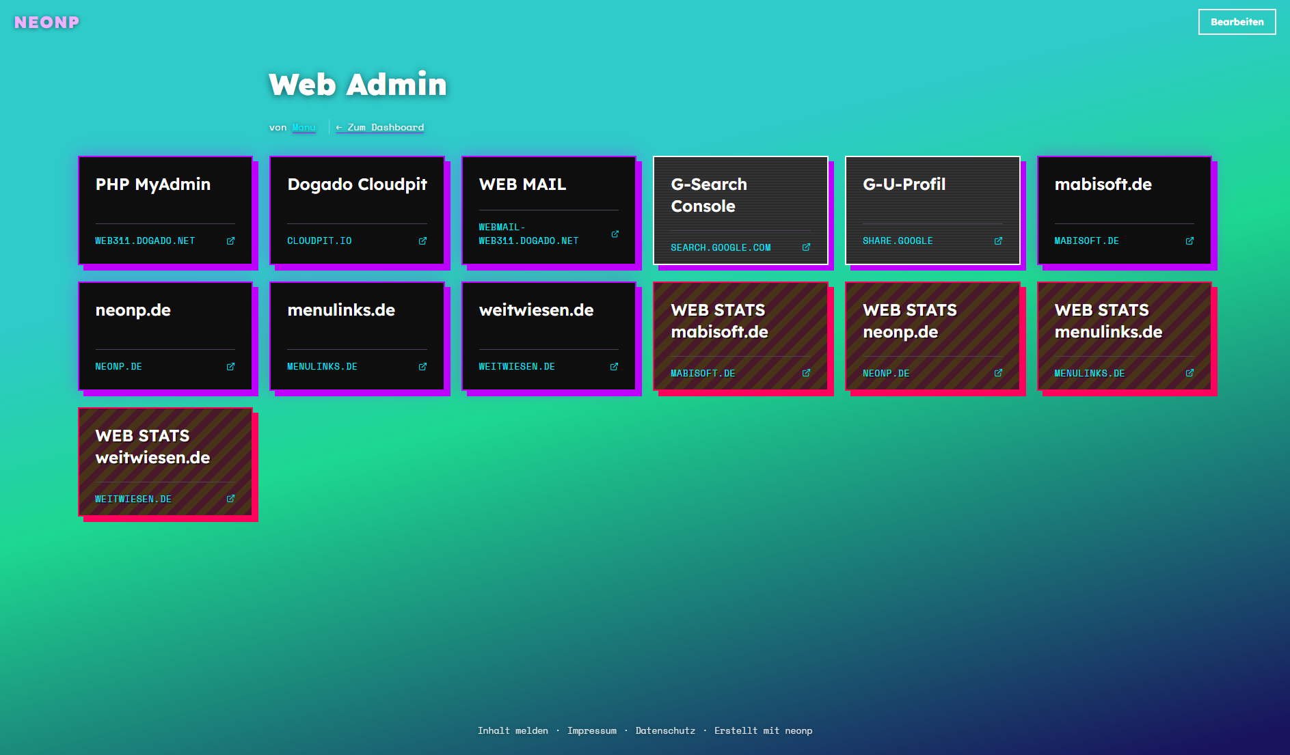Screen dimensions: 1290x755
Task: Click the external link icon on weitwiesen.de card
Action: click(x=614, y=367)
